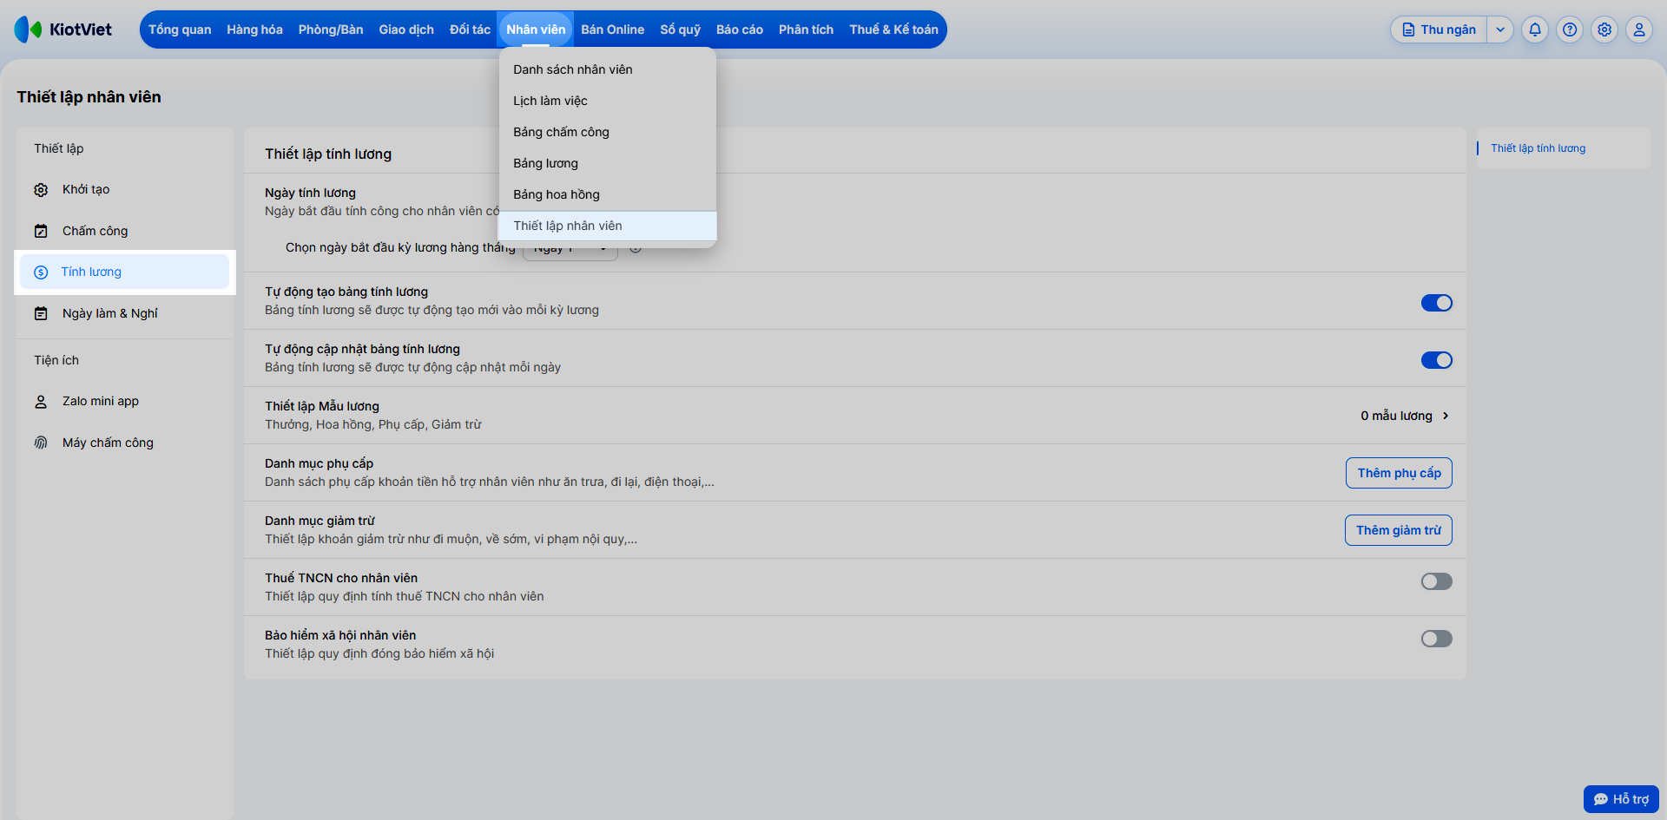This screenshot has height=820, width=1667.
Task: Click the Danh mục phụ cấp heading
Action: (319, 463)
